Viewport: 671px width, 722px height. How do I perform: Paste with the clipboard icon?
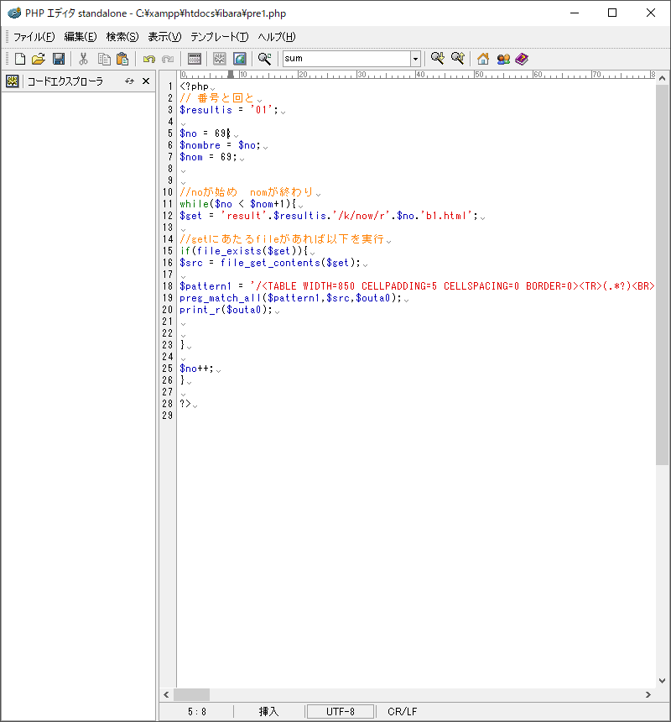[122, 59]
